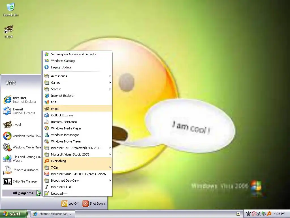Click the Windows Messenger icon

(47, 135)
